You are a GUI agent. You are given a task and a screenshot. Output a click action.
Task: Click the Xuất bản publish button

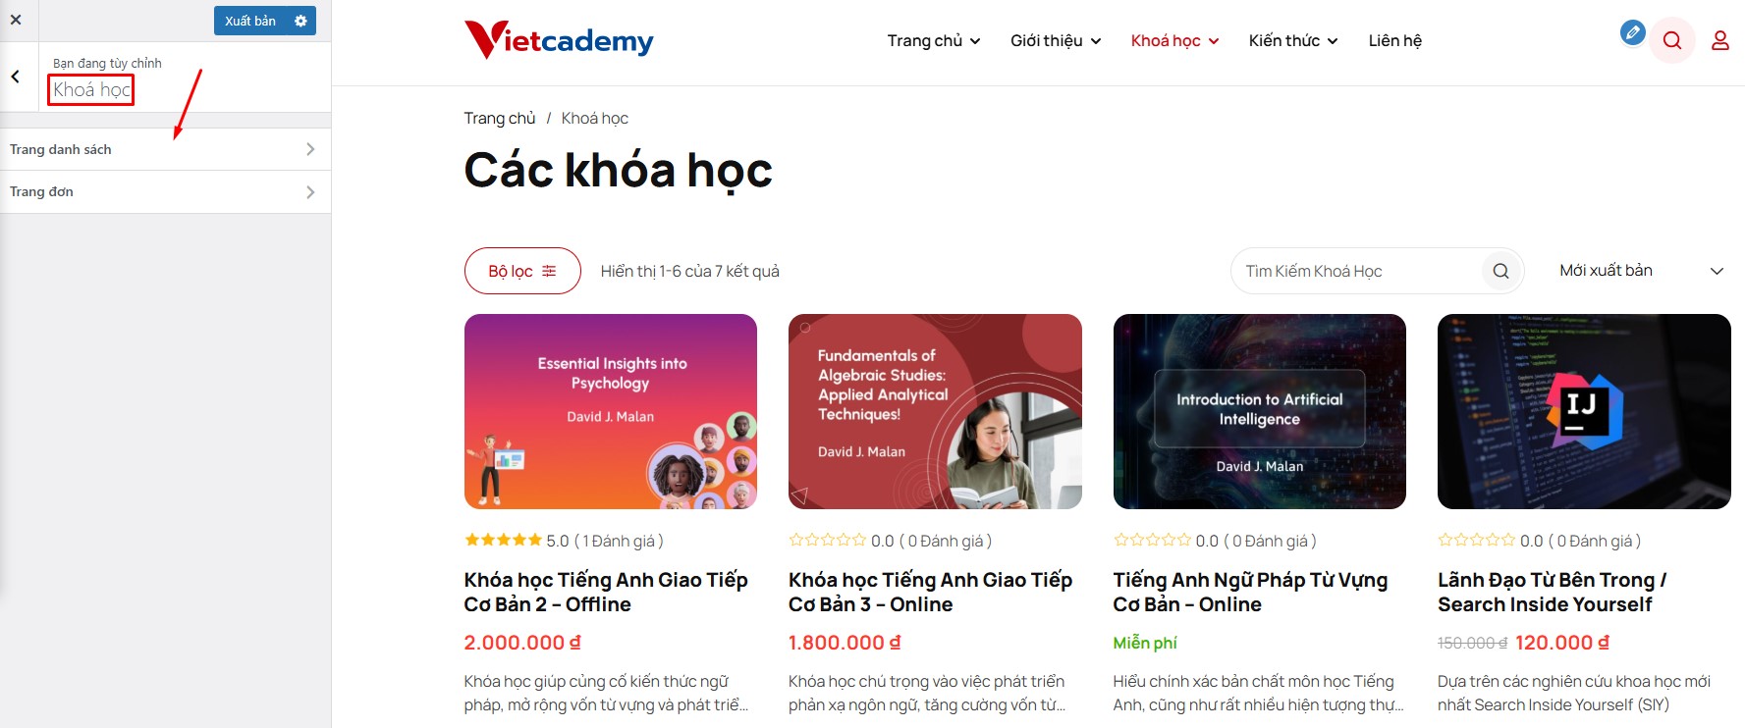[x=250, y=21]
